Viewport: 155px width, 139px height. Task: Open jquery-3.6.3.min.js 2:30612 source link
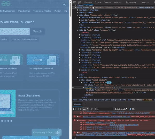point(105,129)
